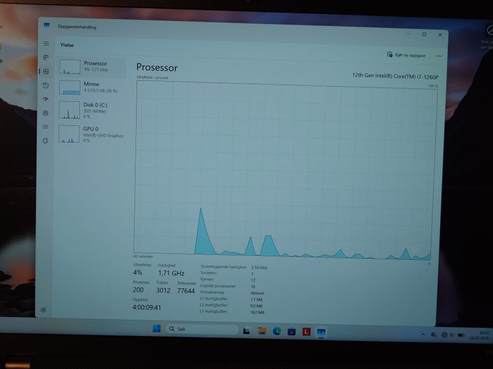Open Microsoft Store from the taskbar
The image size is (493, 369).
(292, 332)
